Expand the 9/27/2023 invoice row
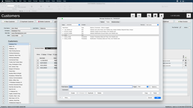 (x=38, y=63)
